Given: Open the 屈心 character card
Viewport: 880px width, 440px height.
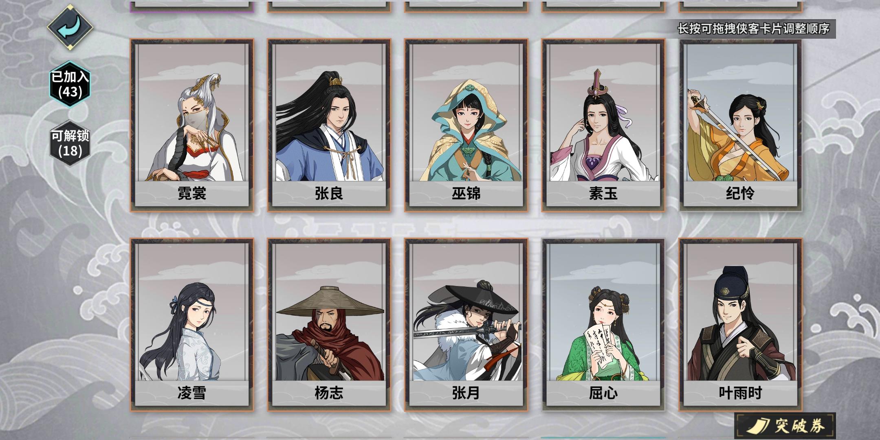Looking at the screenshot, I should pyautogui.click(x=603, y=325).
